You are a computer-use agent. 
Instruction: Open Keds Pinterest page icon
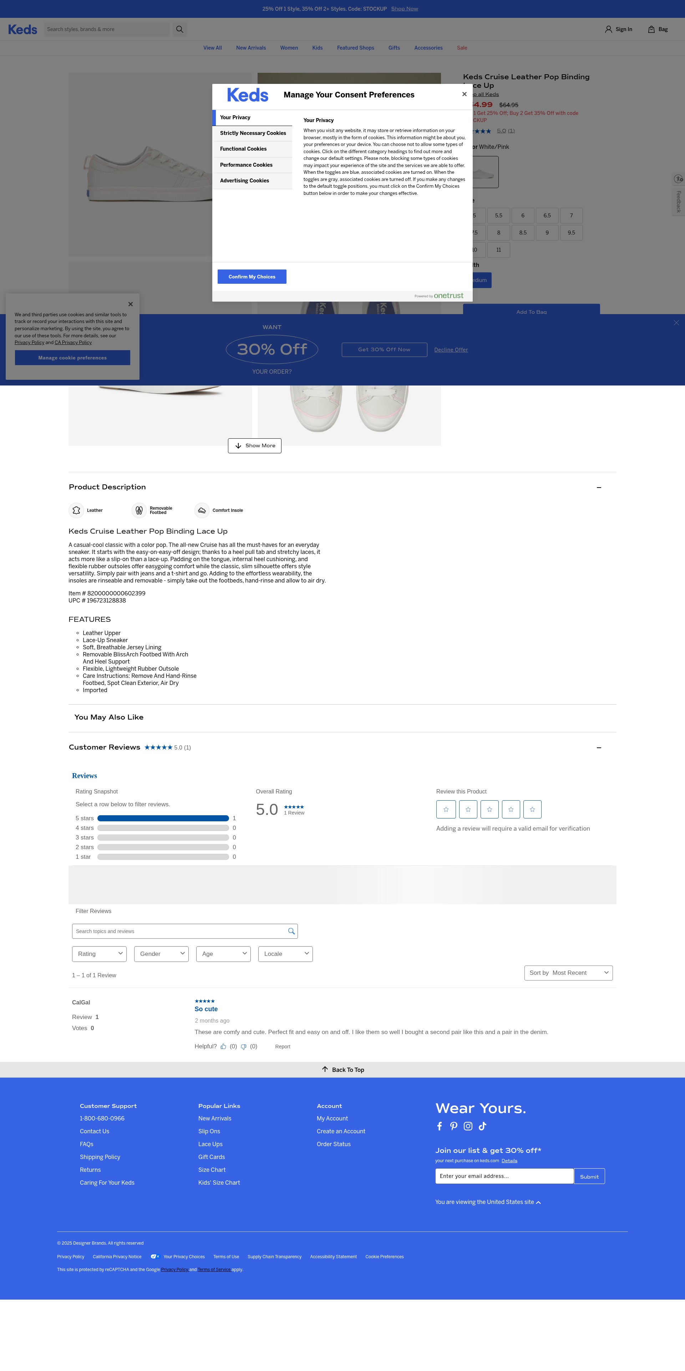pos(454,1126)
